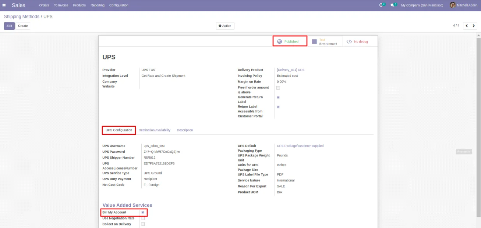Open the Action dropdown

point(225,26)
